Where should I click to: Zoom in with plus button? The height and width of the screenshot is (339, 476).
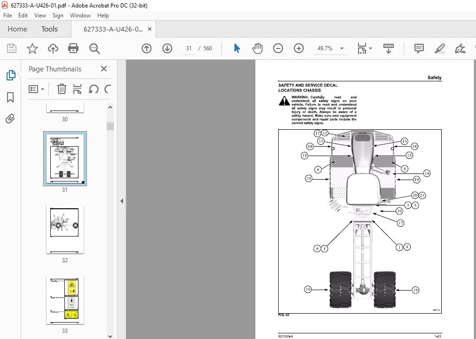pyautogui.click(x=299, y=48)
